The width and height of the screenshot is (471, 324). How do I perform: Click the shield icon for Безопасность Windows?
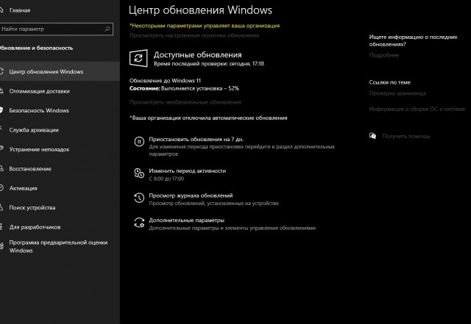1,110
